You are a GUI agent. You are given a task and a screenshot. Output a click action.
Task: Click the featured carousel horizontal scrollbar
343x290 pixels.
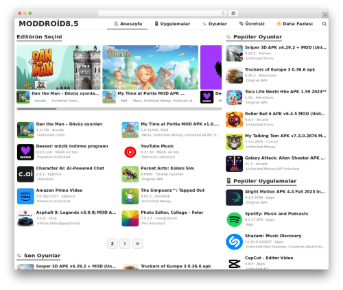click(119, 109)
